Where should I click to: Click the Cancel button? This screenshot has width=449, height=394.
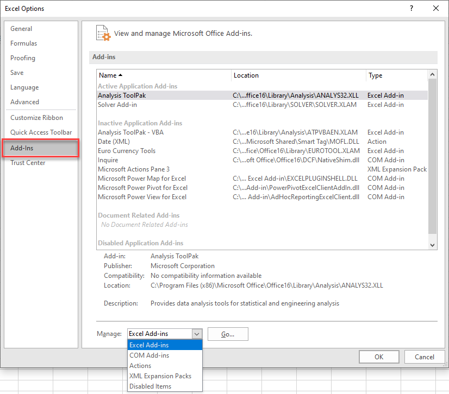point(425,357)
